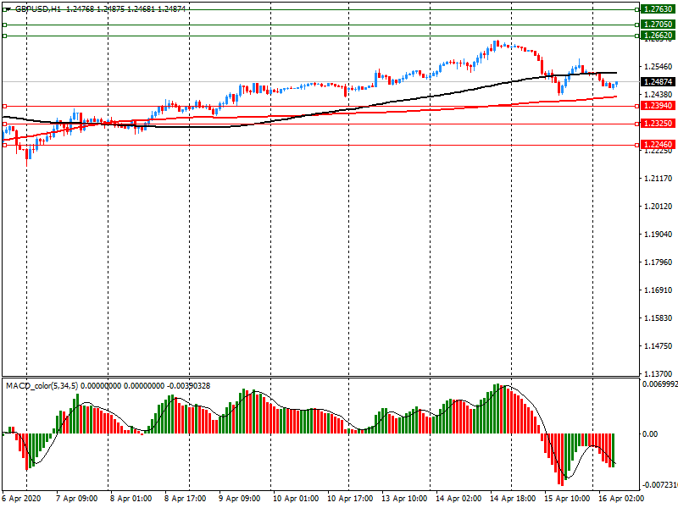This screenshot has height=508, width=678.
Task: Grab left handle of the 1.23250 red line
Action: tap(5, 124)
